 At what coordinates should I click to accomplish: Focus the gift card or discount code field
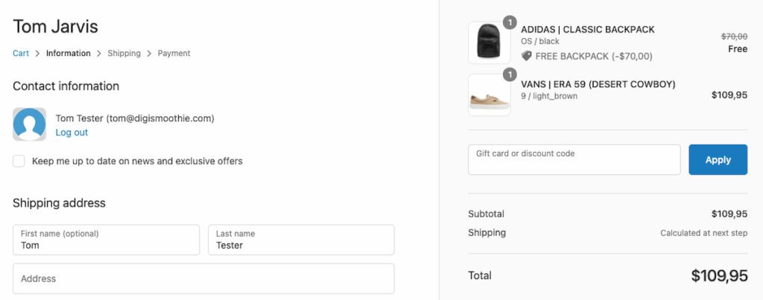click(x=574, y=160)
